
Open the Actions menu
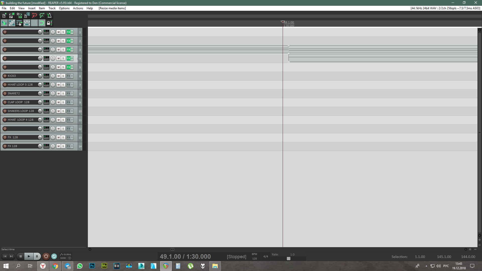[x=78, y=8]
